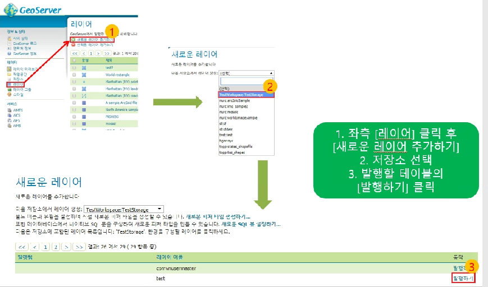This screenshot has width=488, height=287.
Task: Click the GeoServer logo
Action: click(33, 10)
